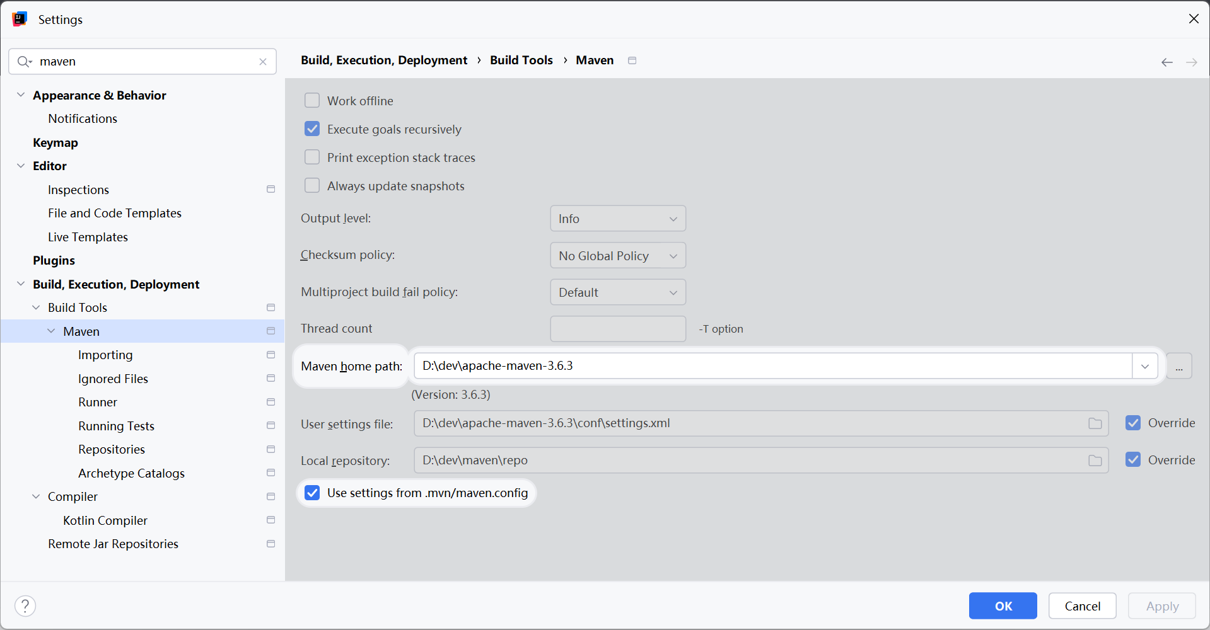The height and width of the screenshot is (630, 1210).
Task: Open the help question mark
Action: 25,606
